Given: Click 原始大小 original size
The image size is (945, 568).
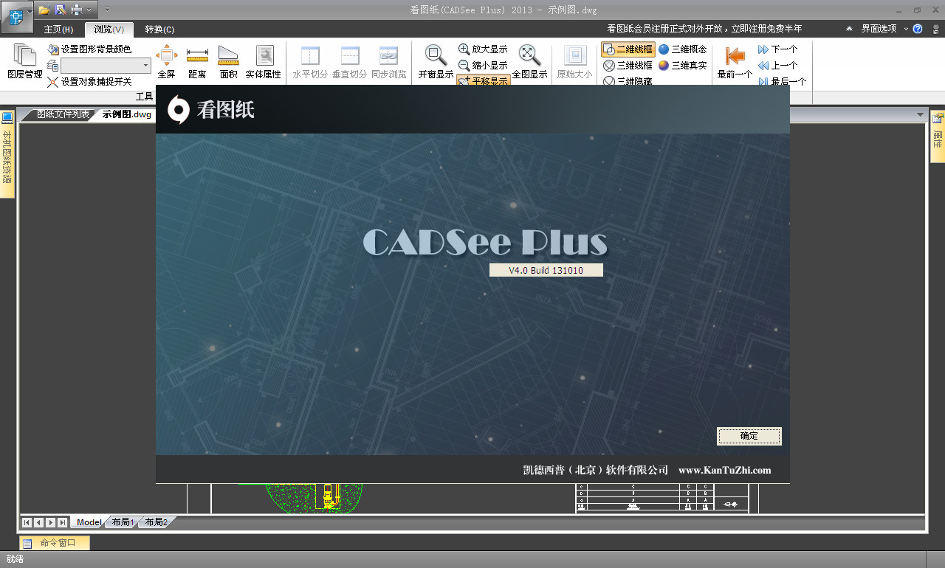Looking at the screenshot, I should (x=574, y=61).
